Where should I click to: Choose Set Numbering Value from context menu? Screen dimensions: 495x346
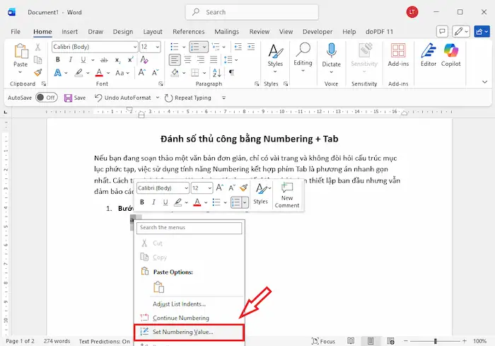coord(182,331)
